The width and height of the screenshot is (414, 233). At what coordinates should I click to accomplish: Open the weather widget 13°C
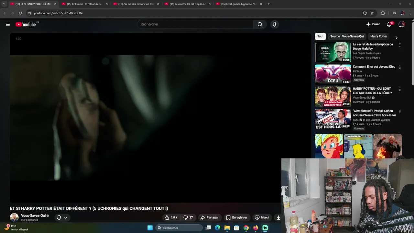click(17, 227)
